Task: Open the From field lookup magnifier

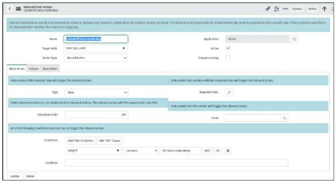Action: 285,118
